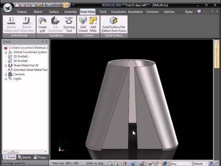221x166 pixels.
Task: Choose the Forming Tool
Action: coord(69,25)
